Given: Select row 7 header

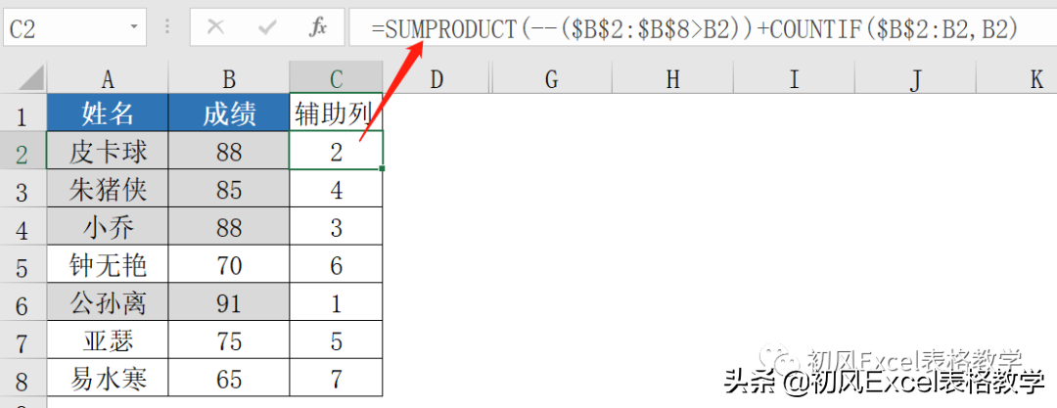Looking at the screenshot, I should [x=22, y=341].
